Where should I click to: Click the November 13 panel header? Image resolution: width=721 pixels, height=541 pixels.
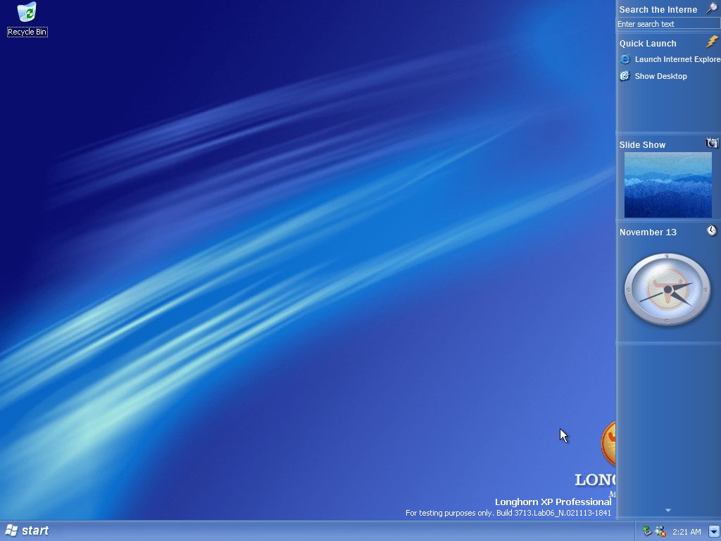648,232
